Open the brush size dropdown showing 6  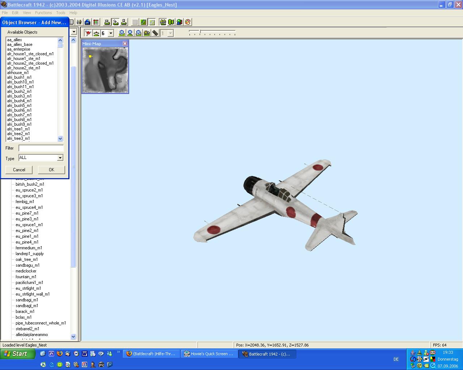[x=111, y=33]
